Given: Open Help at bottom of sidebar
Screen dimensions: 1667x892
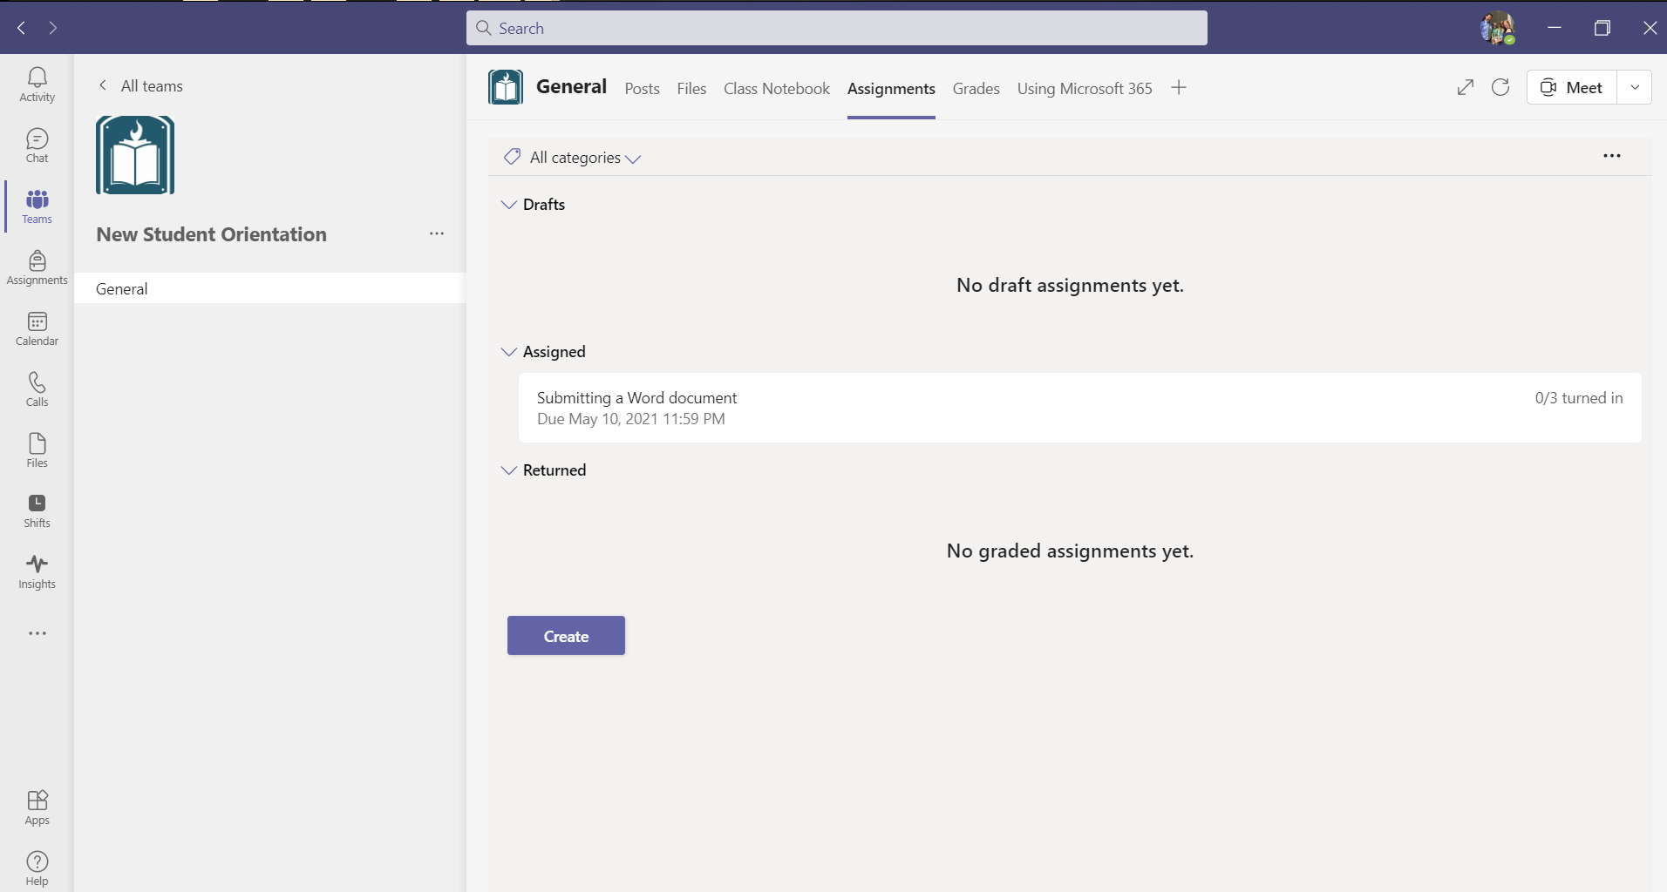Looking at the screenshot, I should [x=37, y=868].
